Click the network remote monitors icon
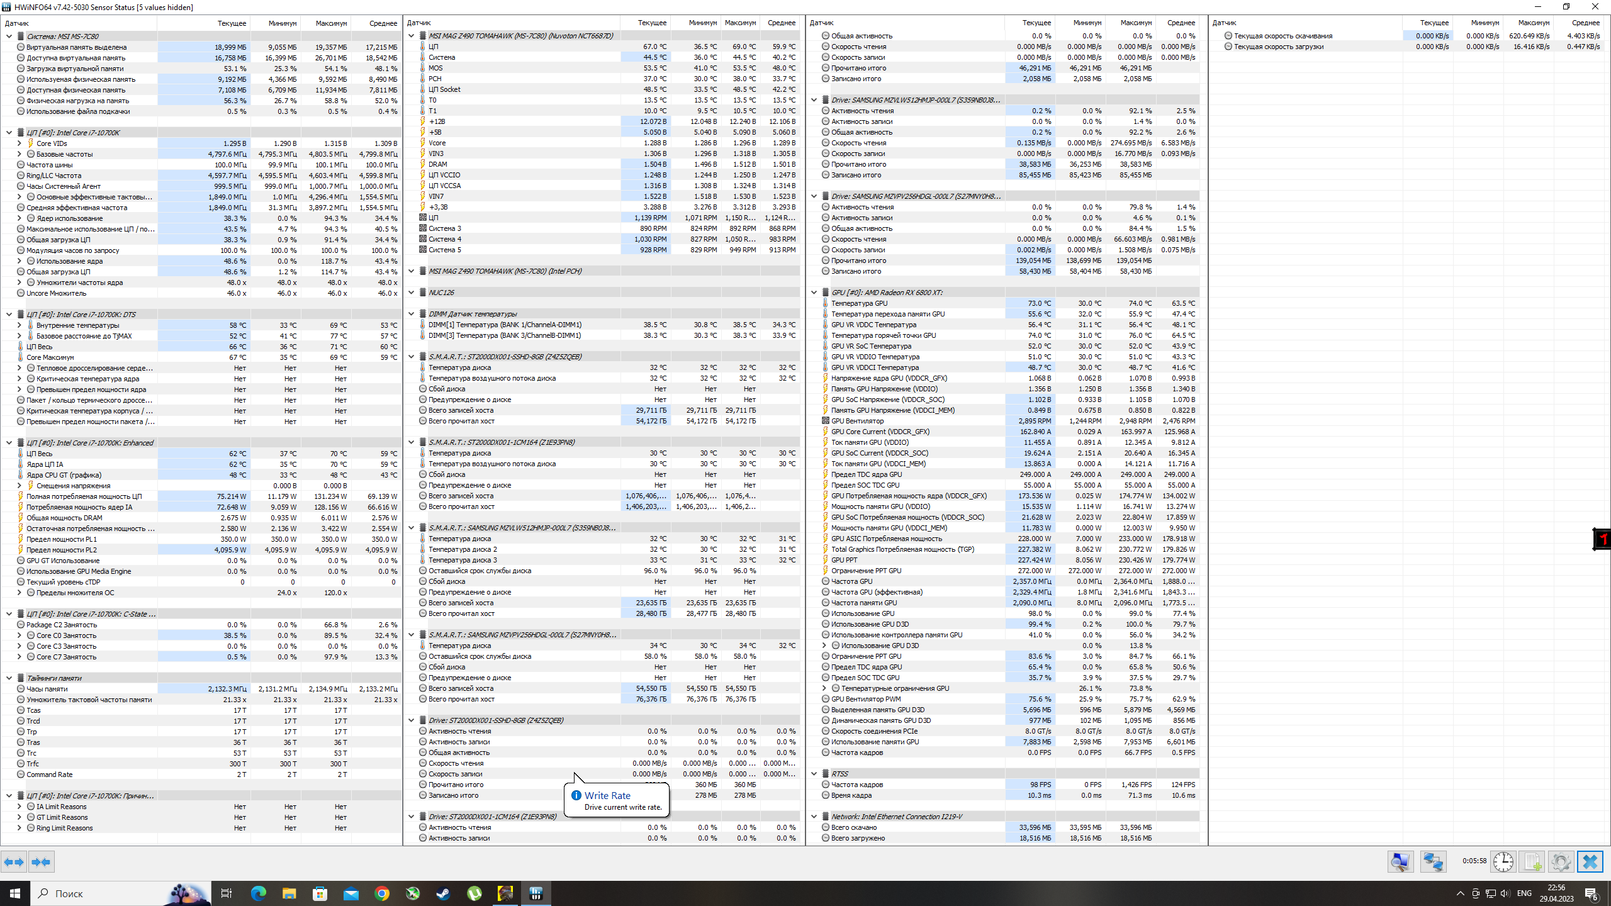The image size is (1611, 906). point(1433,862)
